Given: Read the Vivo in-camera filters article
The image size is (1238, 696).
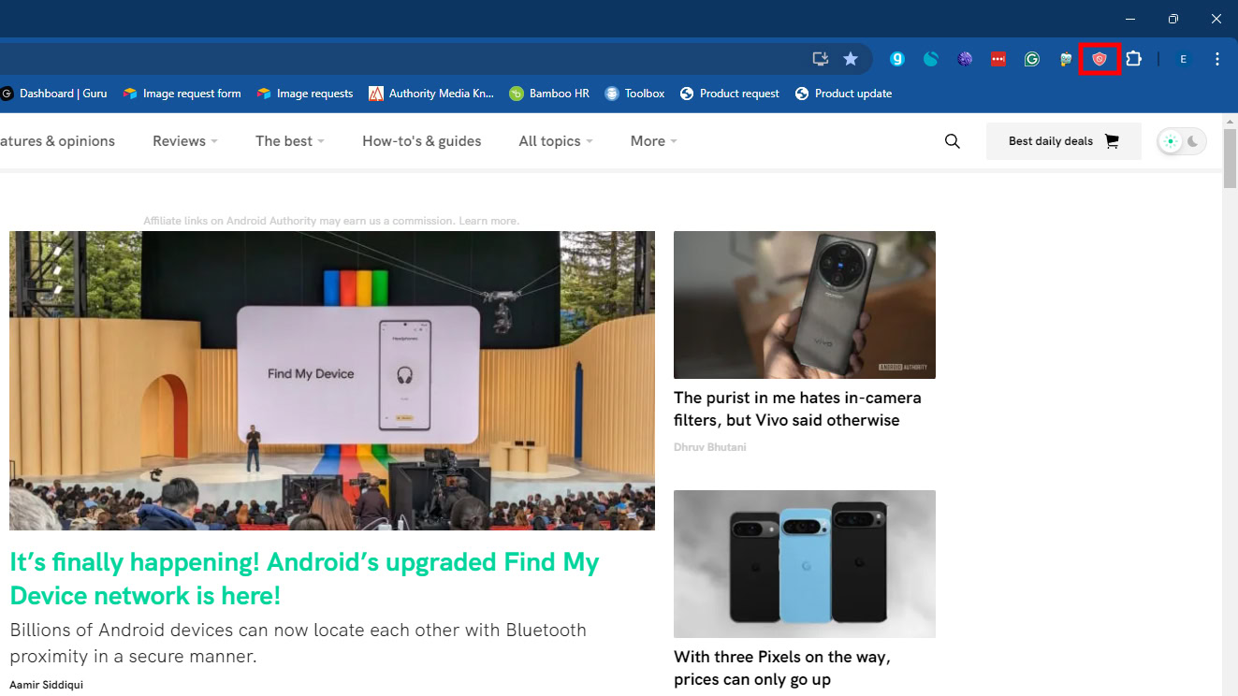Looking at the screenshot, I should (x=797, y=409).
